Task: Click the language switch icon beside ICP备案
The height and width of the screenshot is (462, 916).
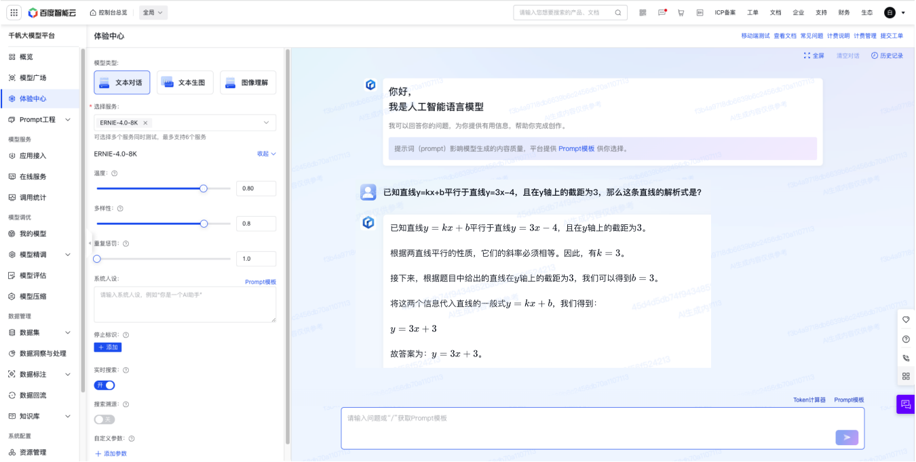Action: click(x=700, y=12)
